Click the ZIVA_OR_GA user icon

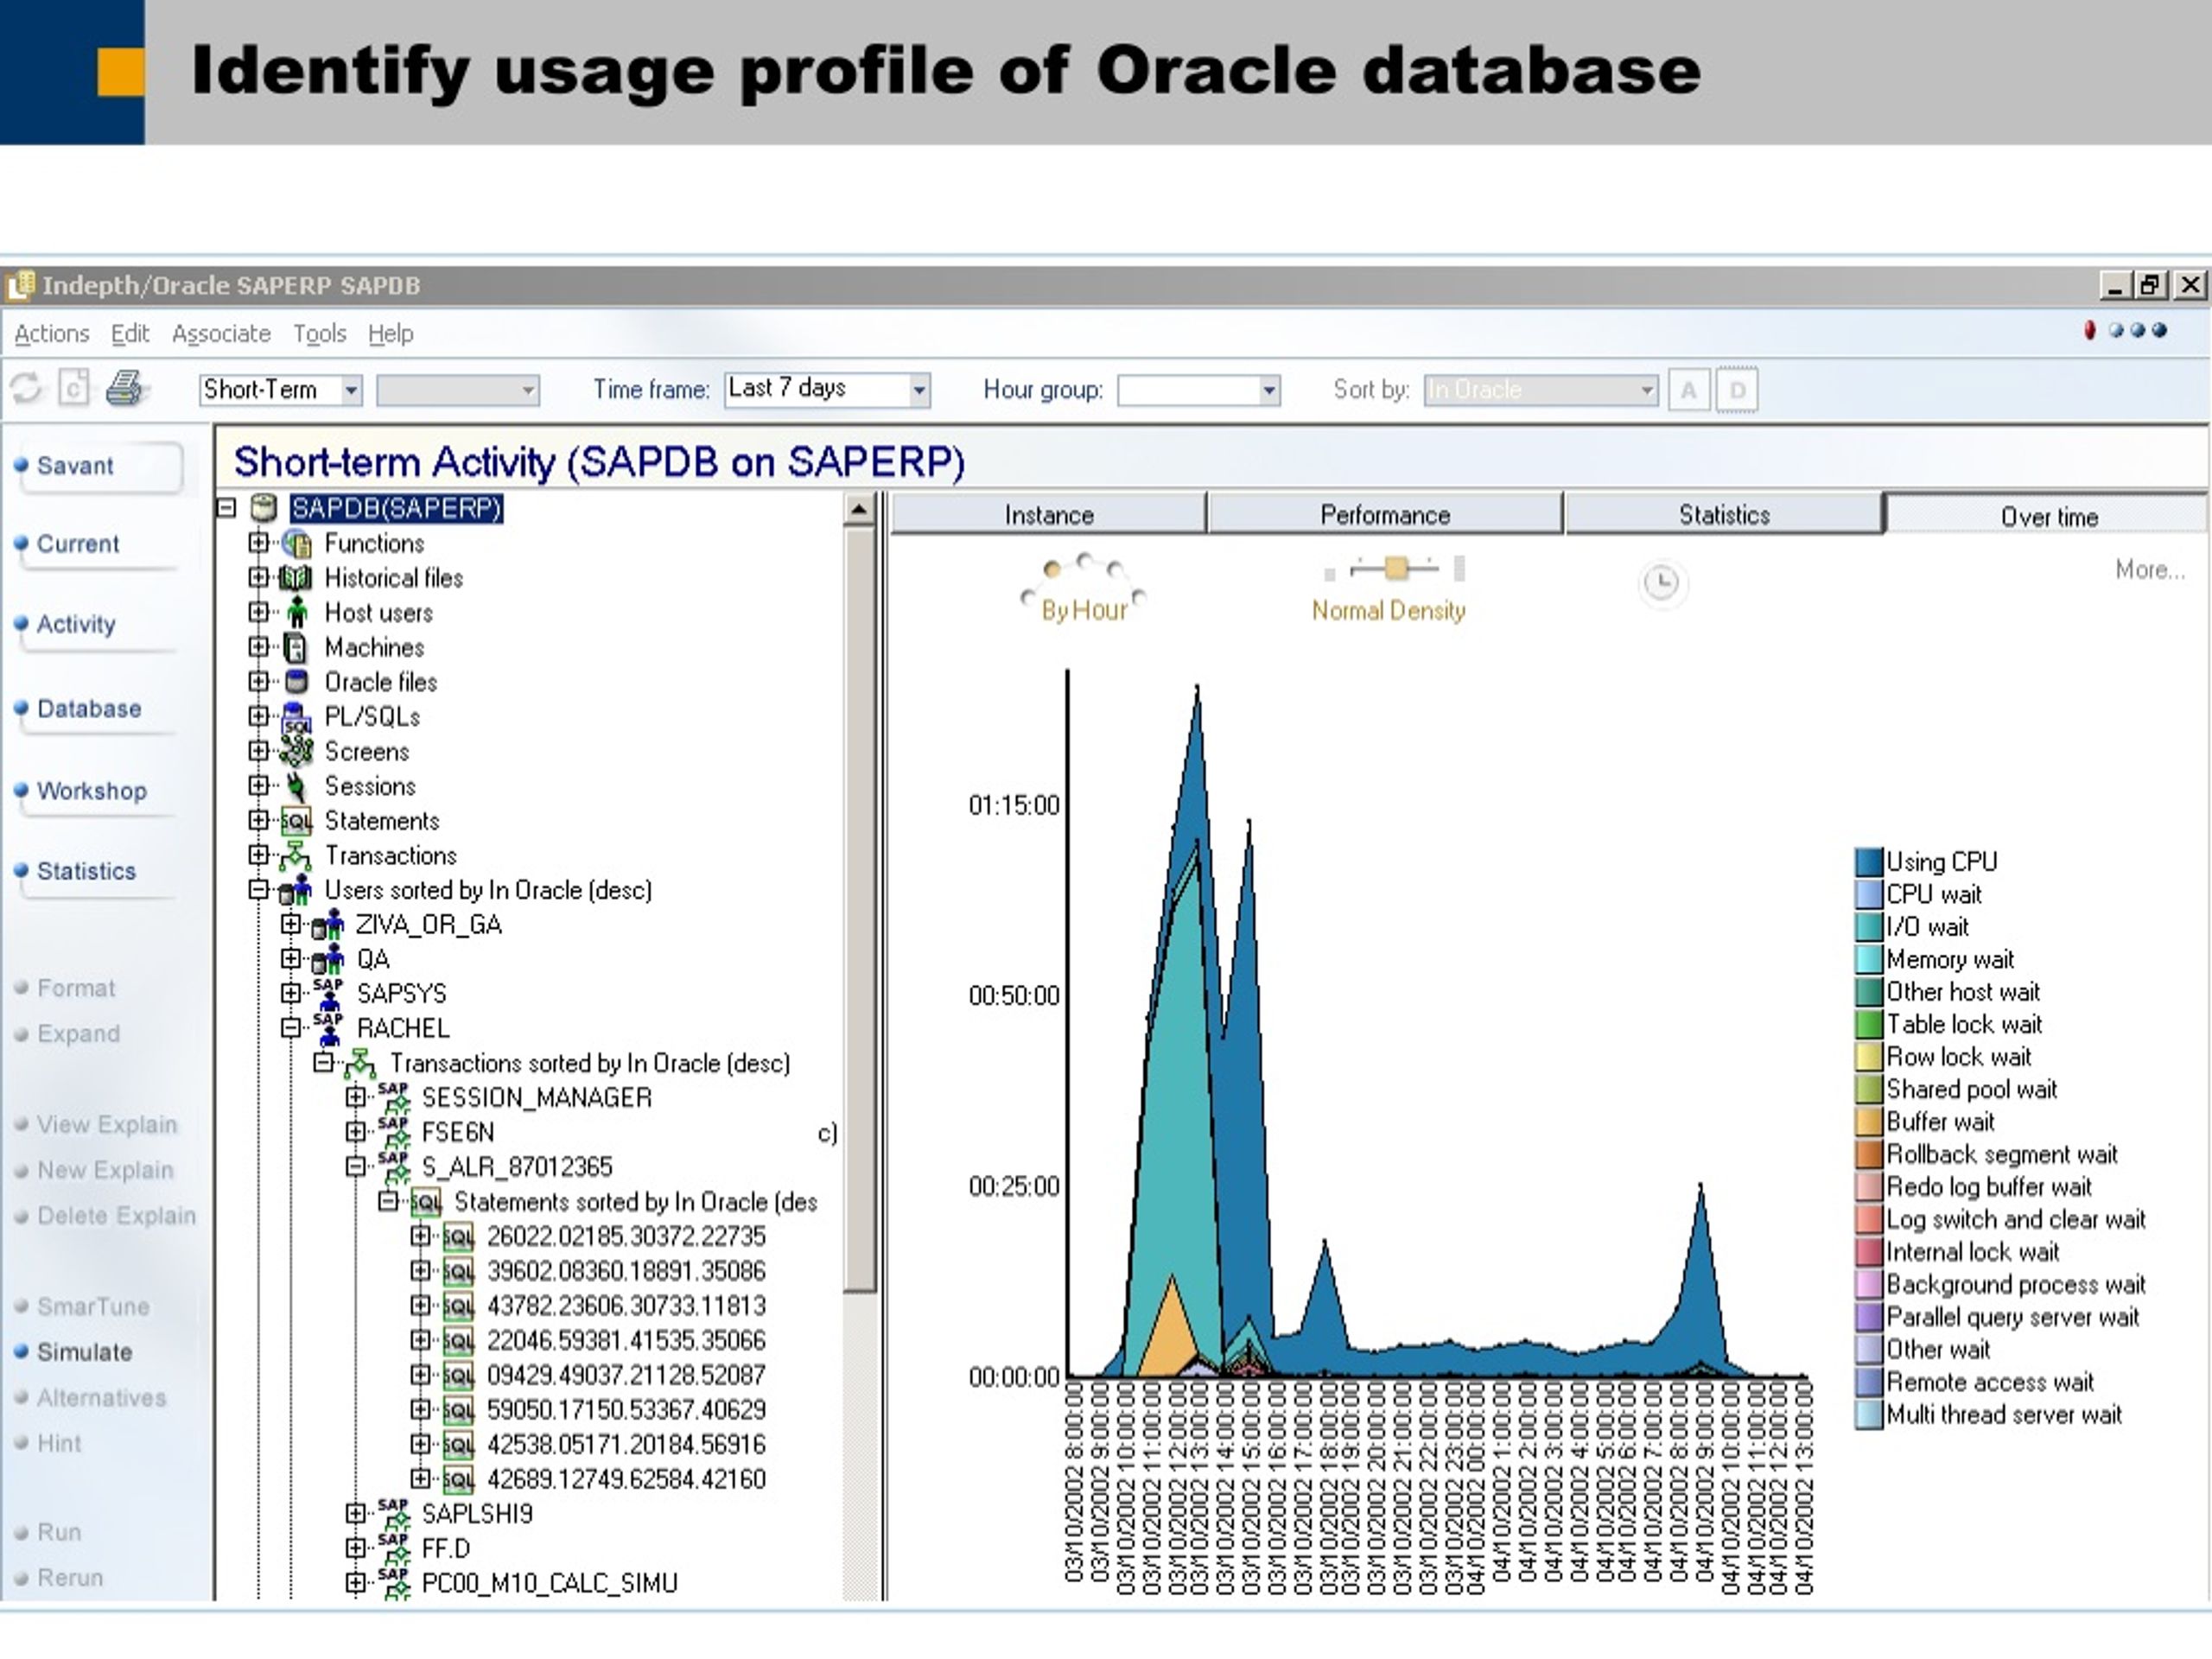click(328, 925)
